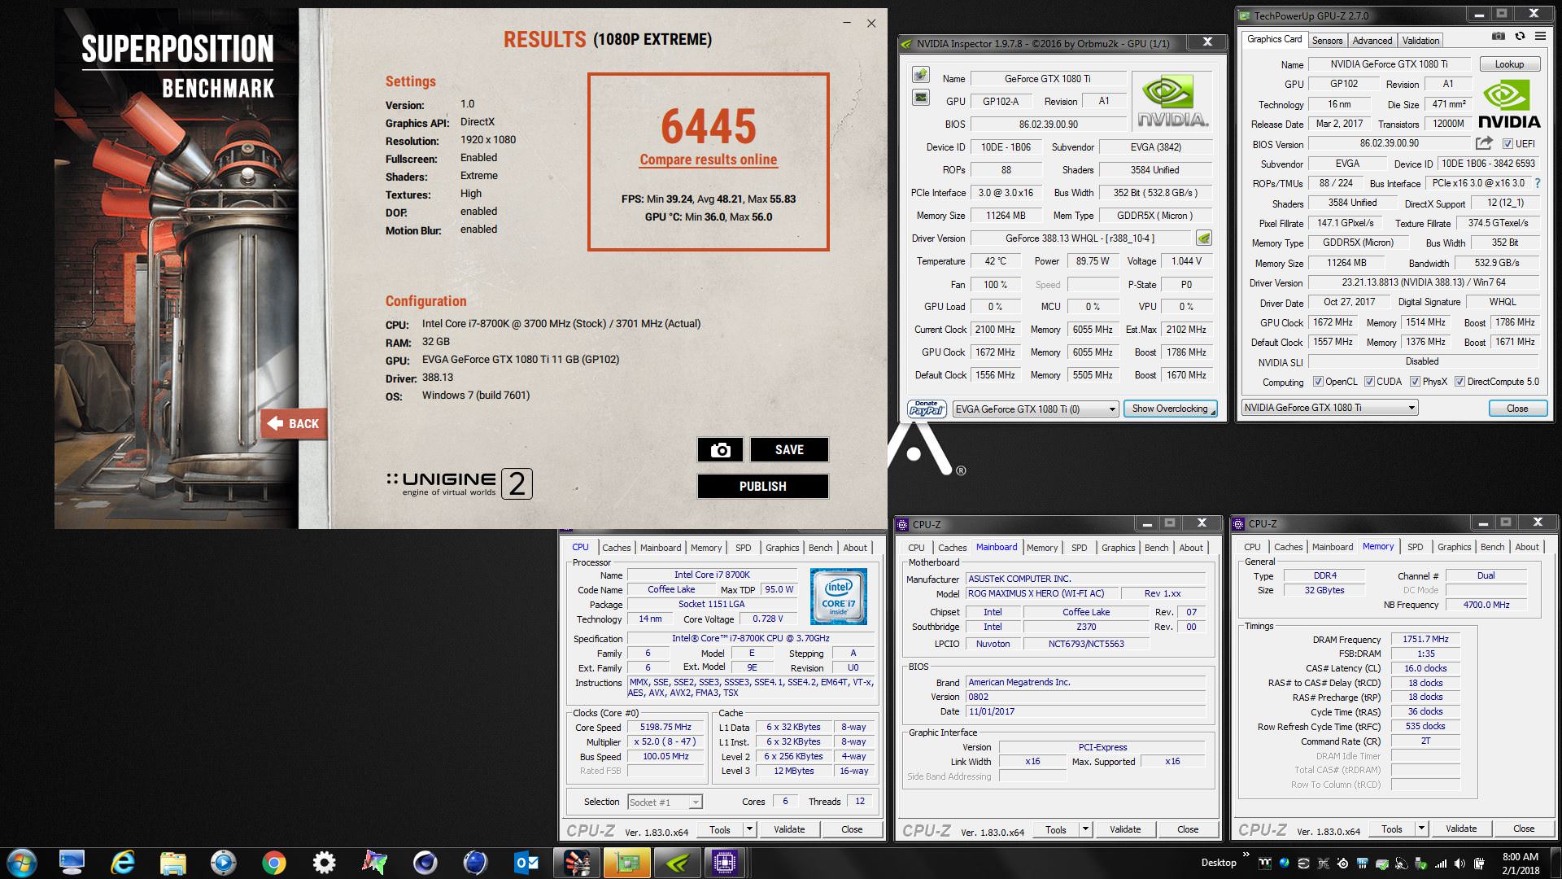Image resolution: width=1562 pixels, height=879 pixels.
Task: Toggle the OpenCL checkbox
Action: [1319, 382]
